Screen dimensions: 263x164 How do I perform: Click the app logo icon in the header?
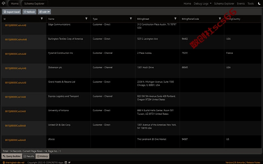click(4, 3)
